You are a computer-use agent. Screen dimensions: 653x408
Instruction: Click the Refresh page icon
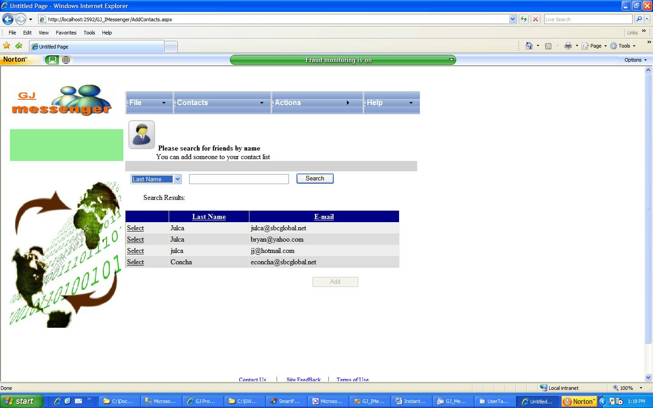point(524,19)
